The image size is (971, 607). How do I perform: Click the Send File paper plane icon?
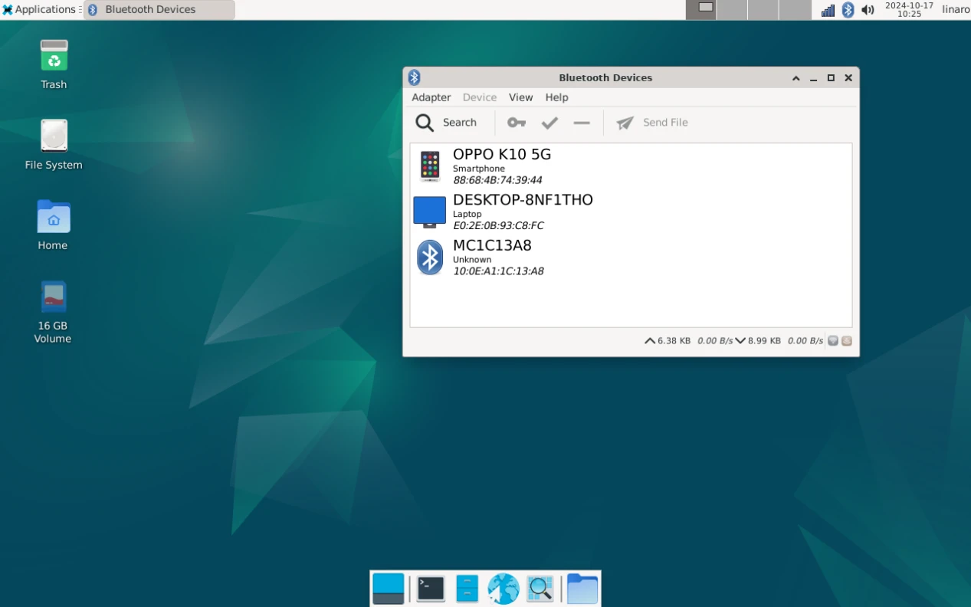(625, 123)
